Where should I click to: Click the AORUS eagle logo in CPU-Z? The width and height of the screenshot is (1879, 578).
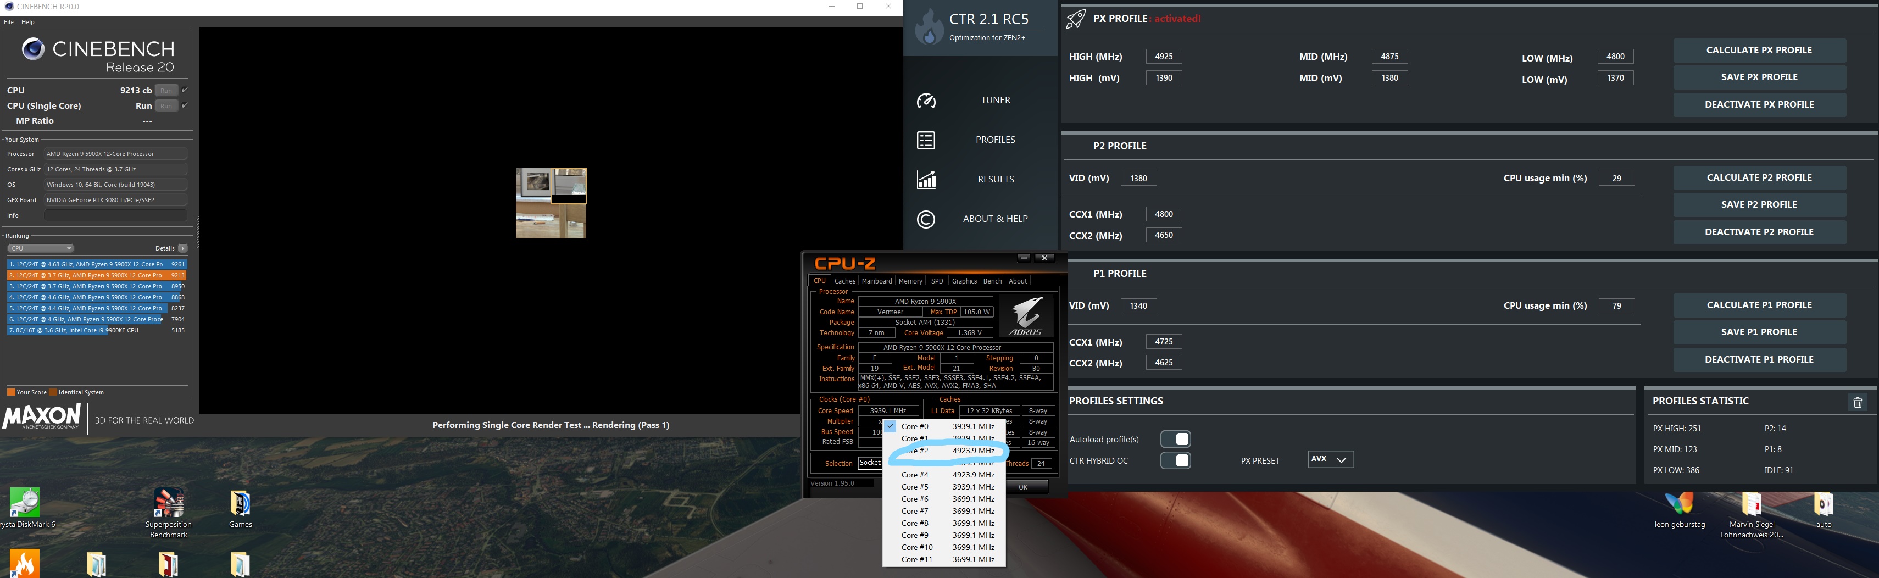point(1026,316)
